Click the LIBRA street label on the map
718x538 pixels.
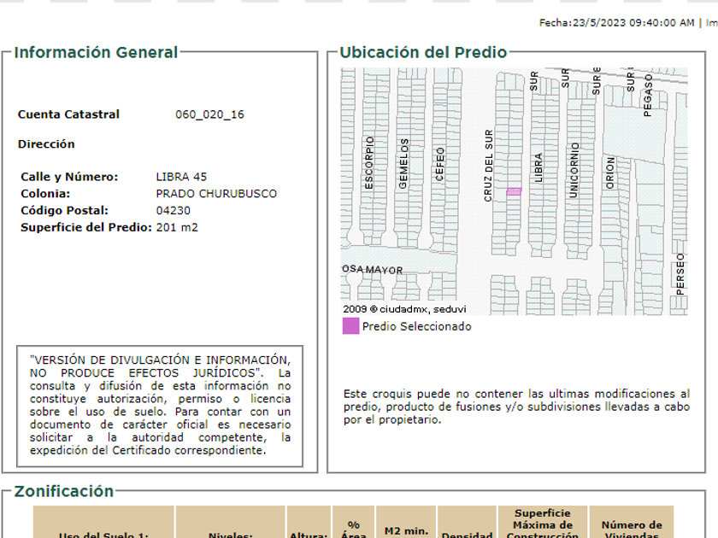point(538,168)
